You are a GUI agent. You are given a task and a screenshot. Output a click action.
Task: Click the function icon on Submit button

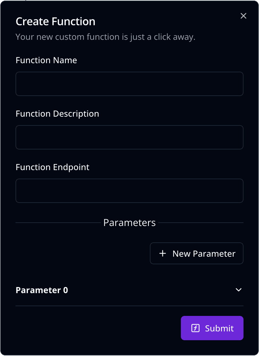tap(195, 328)
